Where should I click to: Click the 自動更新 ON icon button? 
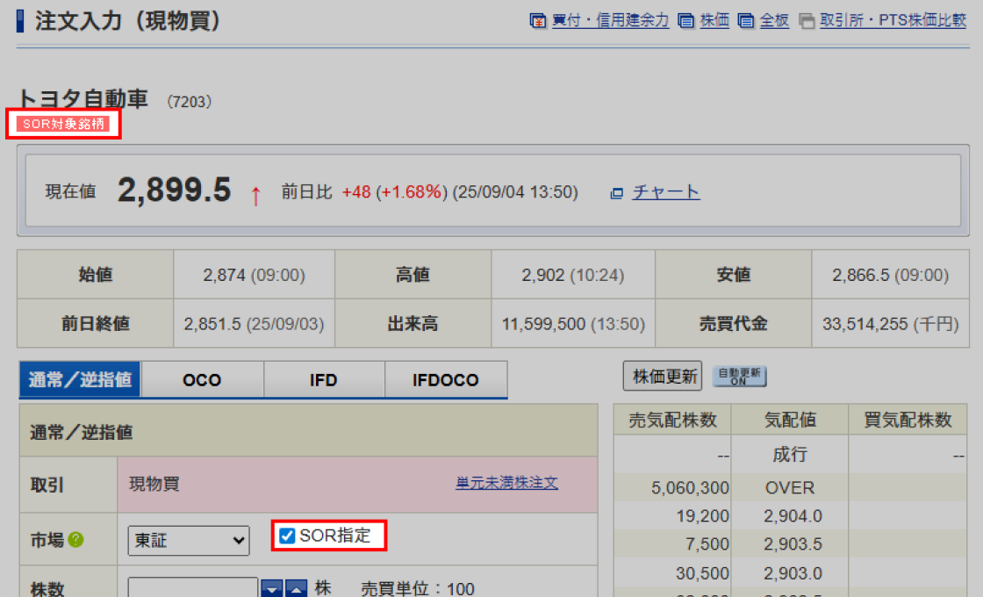[739, 377]
